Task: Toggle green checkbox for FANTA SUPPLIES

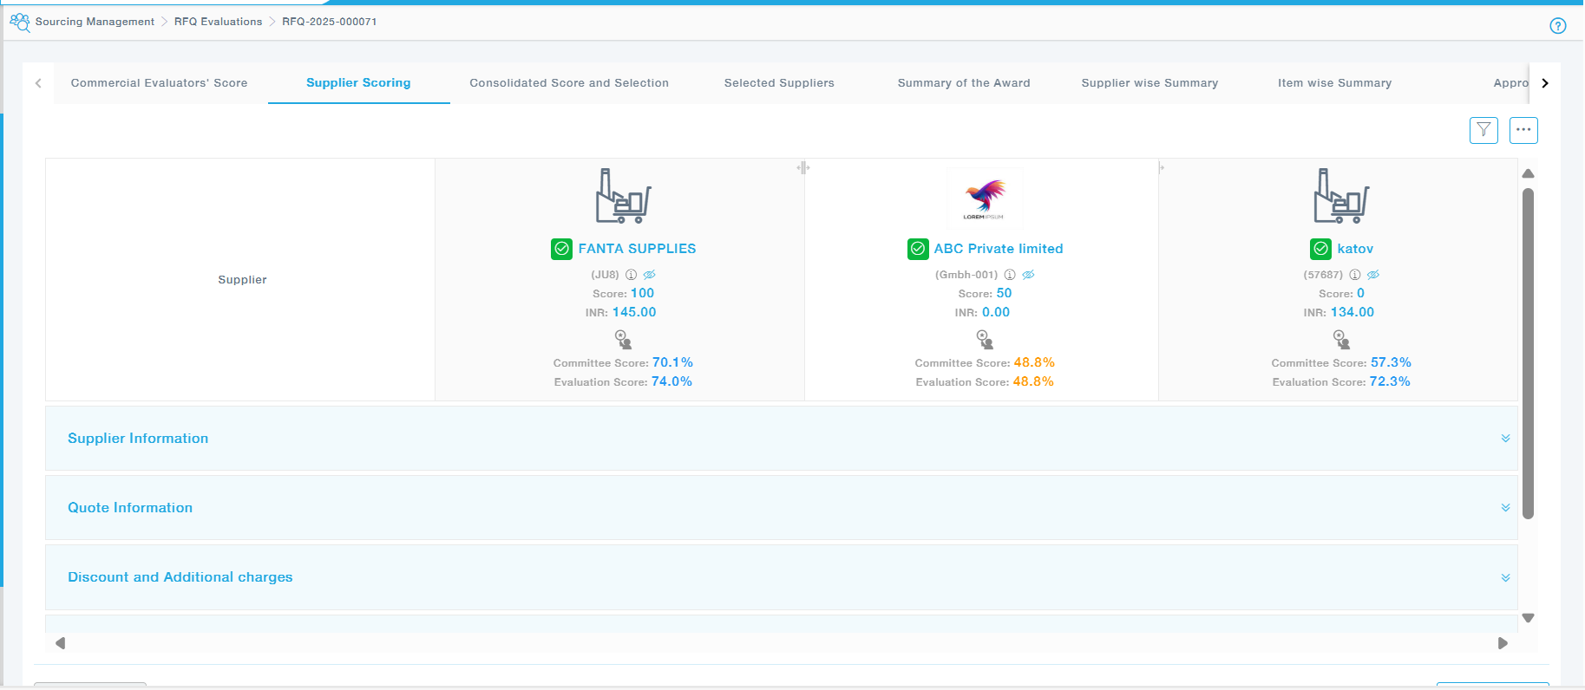Action: (561, 249)
